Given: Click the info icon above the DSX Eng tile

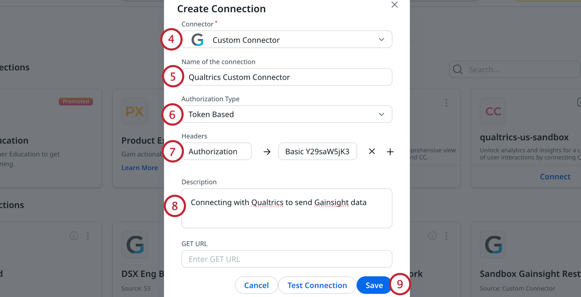Looking at the screenshot, I should [x=74, y=236].
